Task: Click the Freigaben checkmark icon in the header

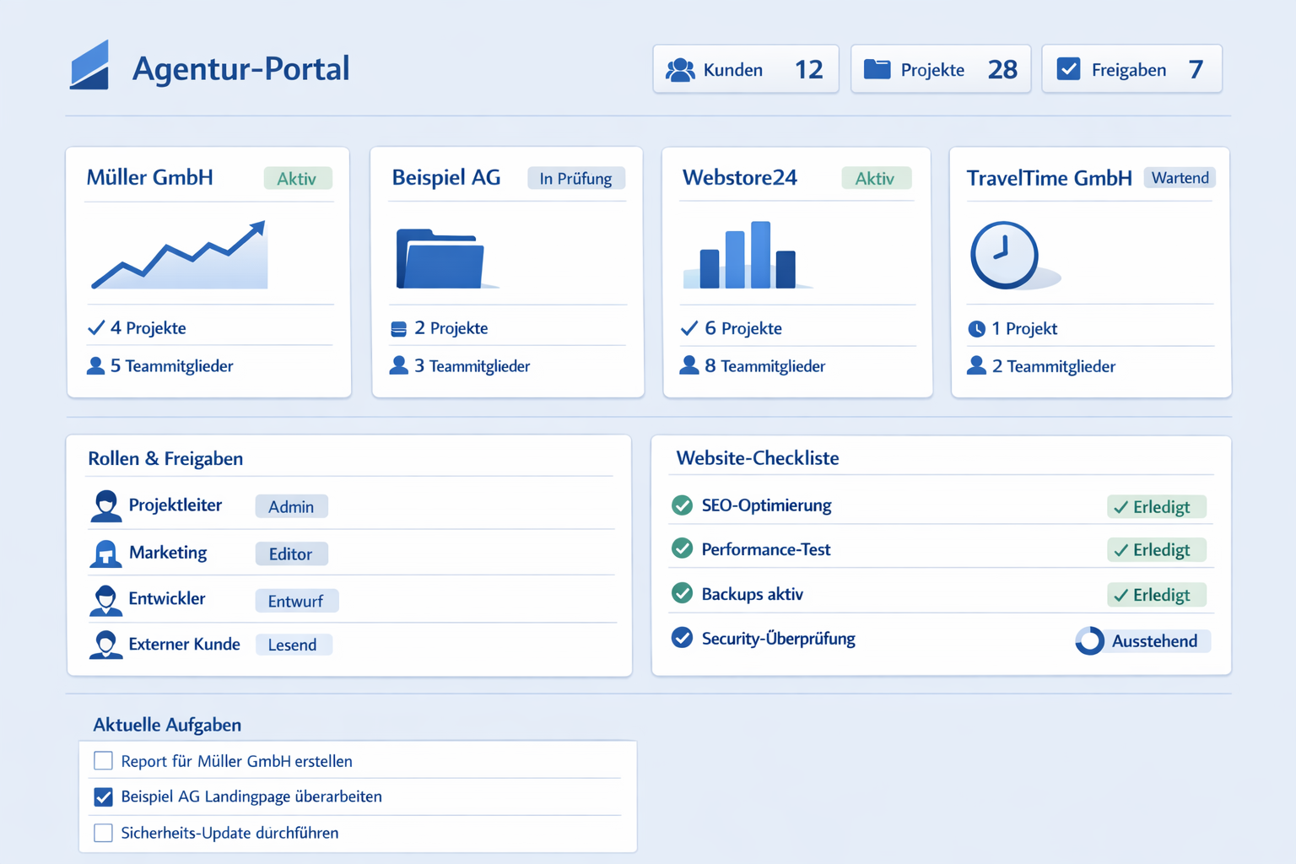Action: pyautogui.click(x=1068, y=69)
